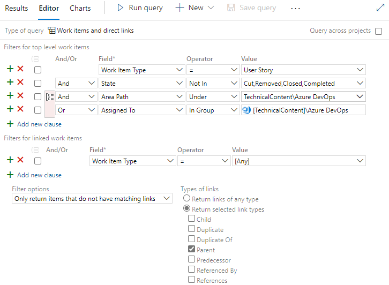
Task: Open equals operator dropdown in linked filters
Action: coord(204,161)
